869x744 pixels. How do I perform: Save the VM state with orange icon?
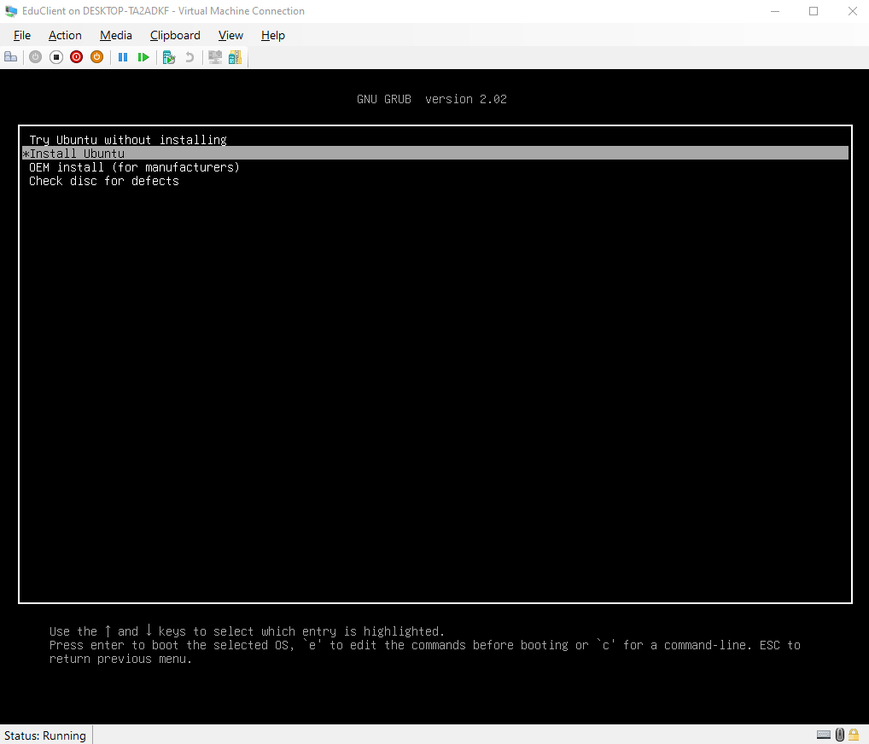[x=97, y=57]
